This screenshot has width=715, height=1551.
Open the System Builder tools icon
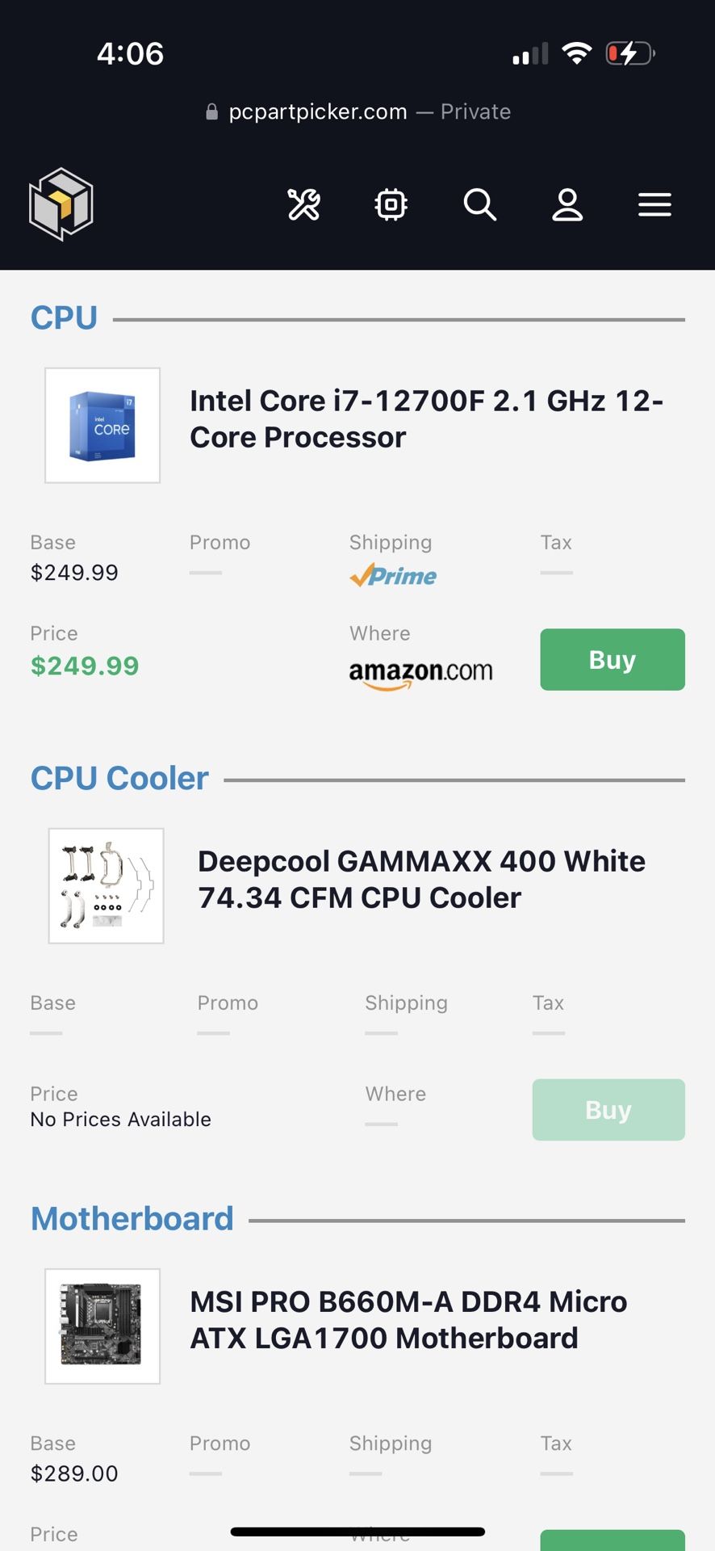[x=303, y=205]
